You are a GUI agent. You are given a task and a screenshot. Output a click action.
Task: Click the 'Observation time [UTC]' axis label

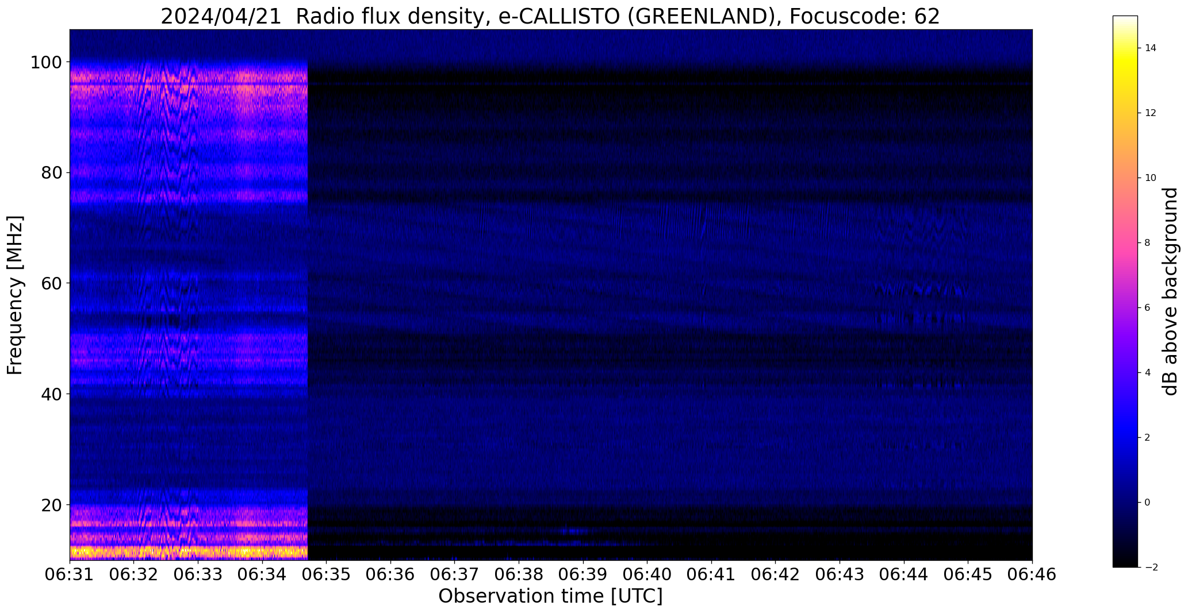550,596
